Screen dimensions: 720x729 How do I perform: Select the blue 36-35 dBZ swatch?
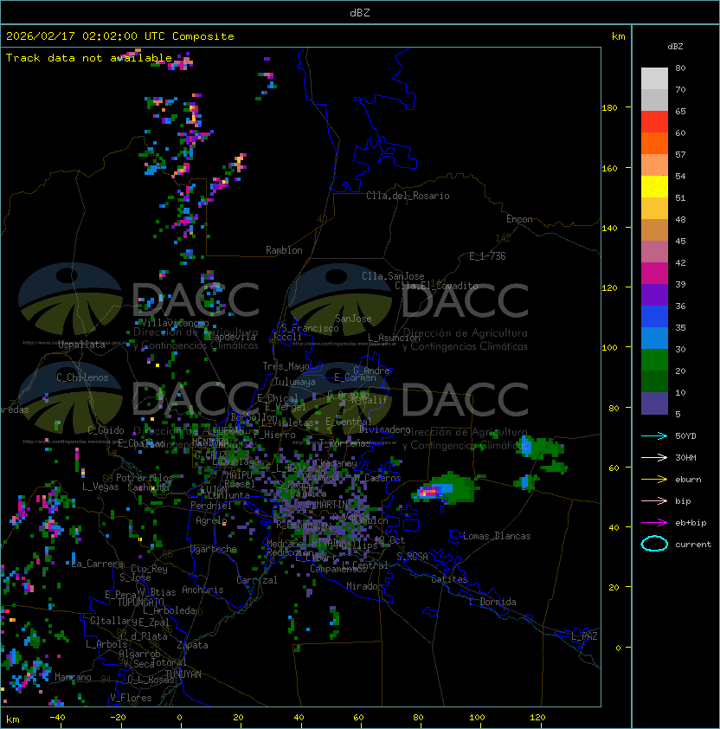click(x=654, y=317)
